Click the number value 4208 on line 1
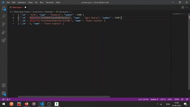190x107 pixels. point(79,15)
